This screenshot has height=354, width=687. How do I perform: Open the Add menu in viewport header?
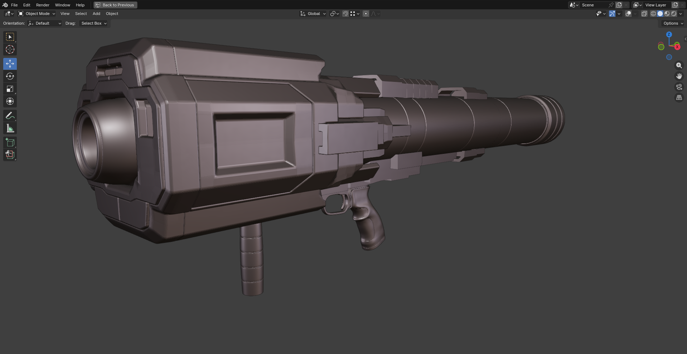coord(96,14)
